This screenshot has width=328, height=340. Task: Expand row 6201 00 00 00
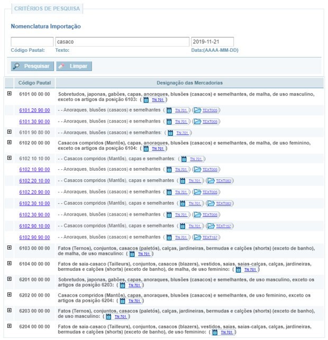click(x=10, y=279)
